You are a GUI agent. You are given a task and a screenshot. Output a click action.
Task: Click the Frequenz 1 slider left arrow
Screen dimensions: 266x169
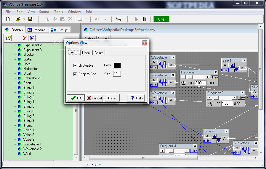[x=183, y=77]
